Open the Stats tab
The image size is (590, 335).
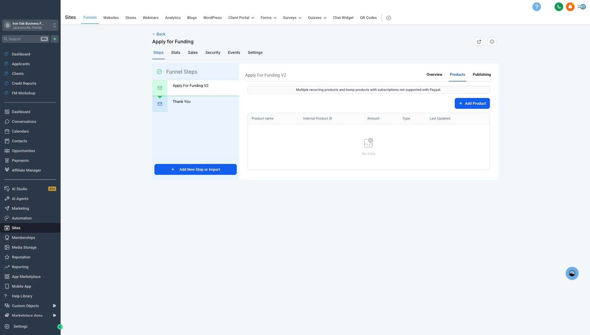pyautogui.click(x=176, y=52)
